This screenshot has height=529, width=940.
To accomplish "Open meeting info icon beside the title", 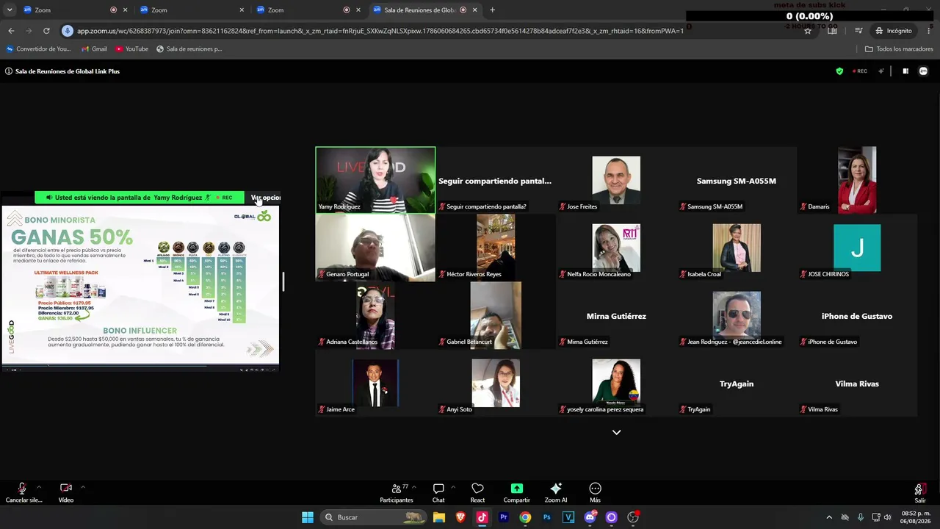I will 9,71.
